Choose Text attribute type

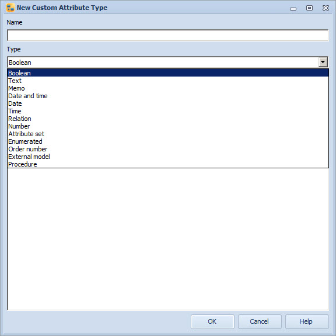pos(168,81)
